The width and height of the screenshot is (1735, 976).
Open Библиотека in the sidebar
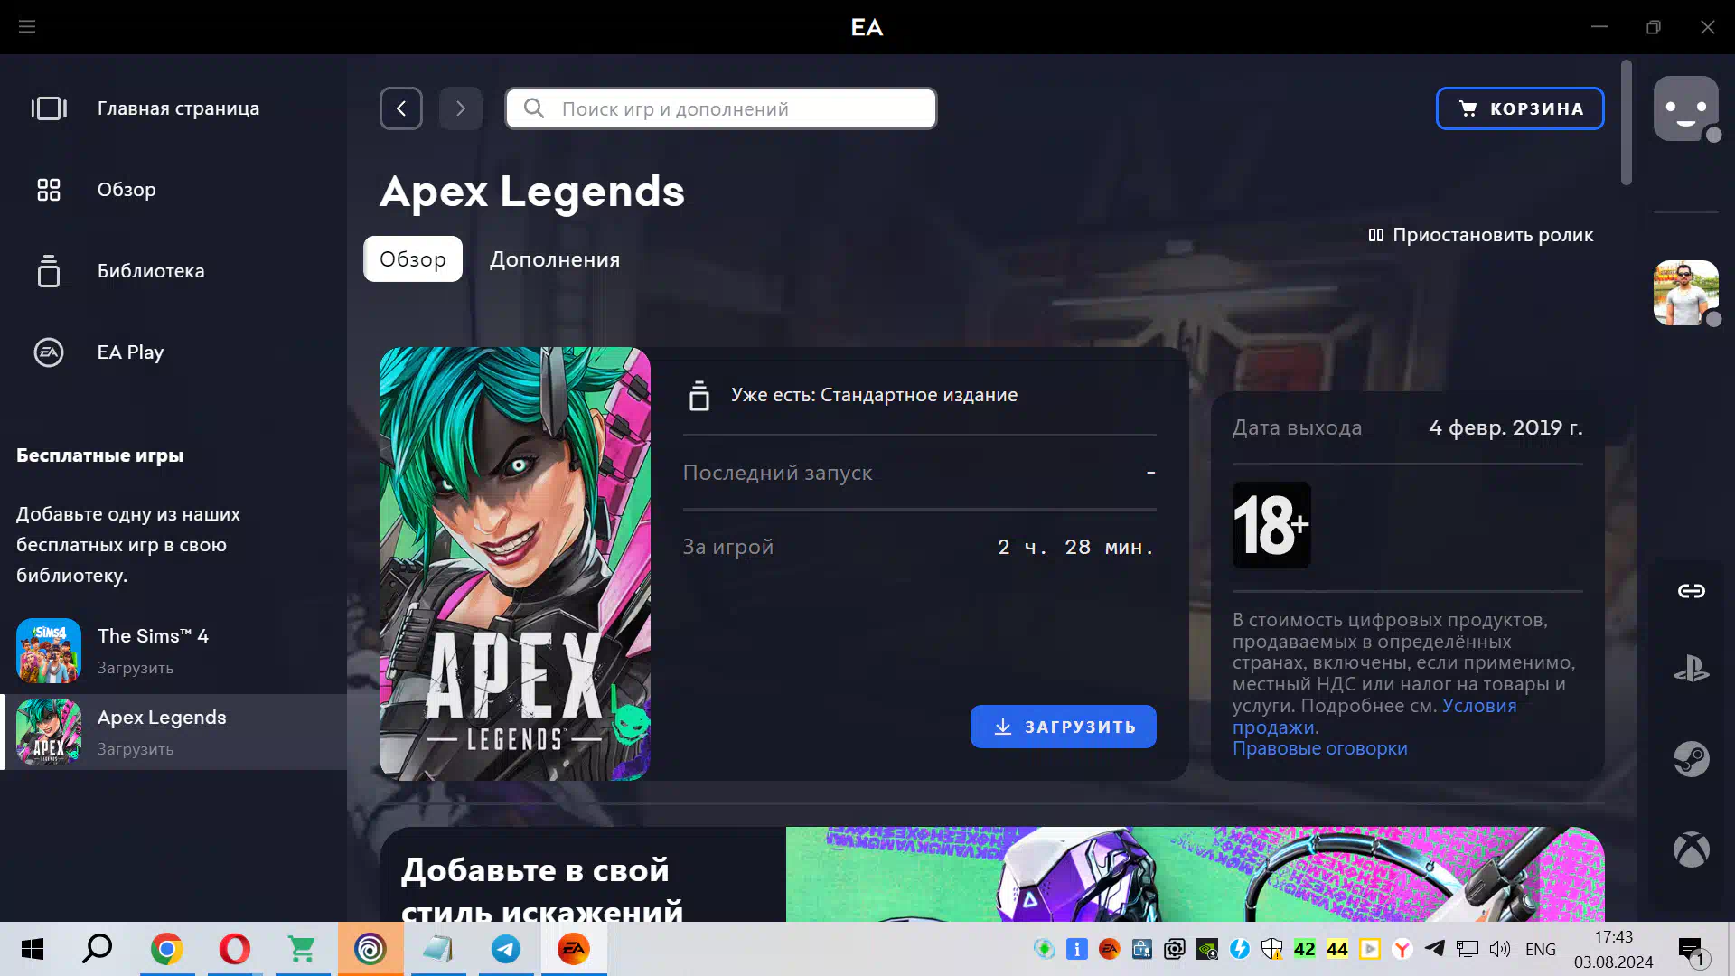pos(173,271)
